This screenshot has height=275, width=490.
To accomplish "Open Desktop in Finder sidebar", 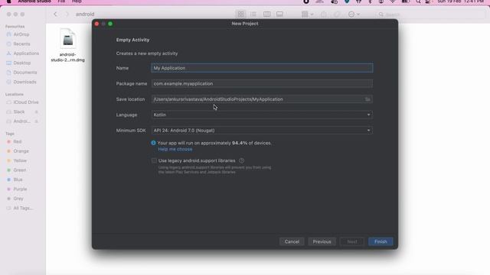I will (x=22, y=63).
